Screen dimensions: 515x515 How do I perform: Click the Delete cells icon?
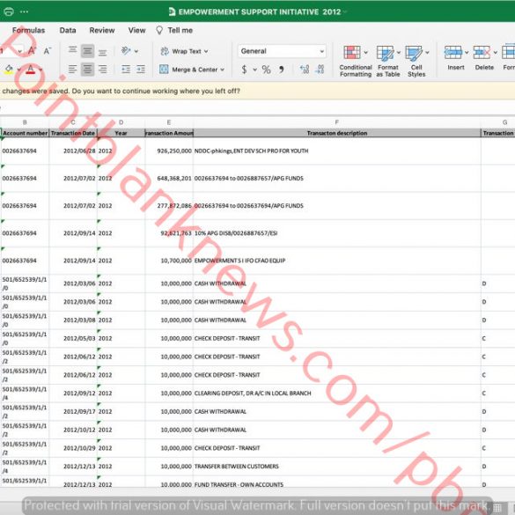[x=482, y=52]
